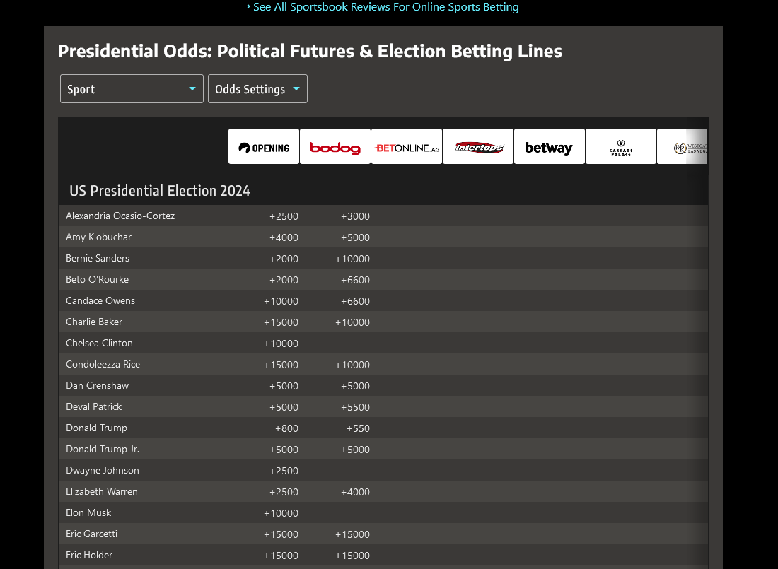Click the US Presidential Election 2024 heading
Image resolution: width=778 pixels, height=569 pixels.
[160, 191]
